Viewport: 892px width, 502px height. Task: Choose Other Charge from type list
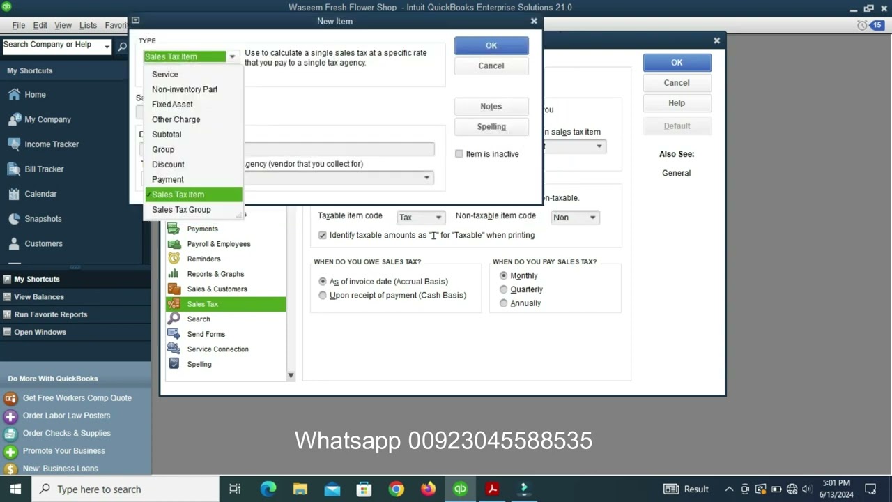(x=193, y=119)
